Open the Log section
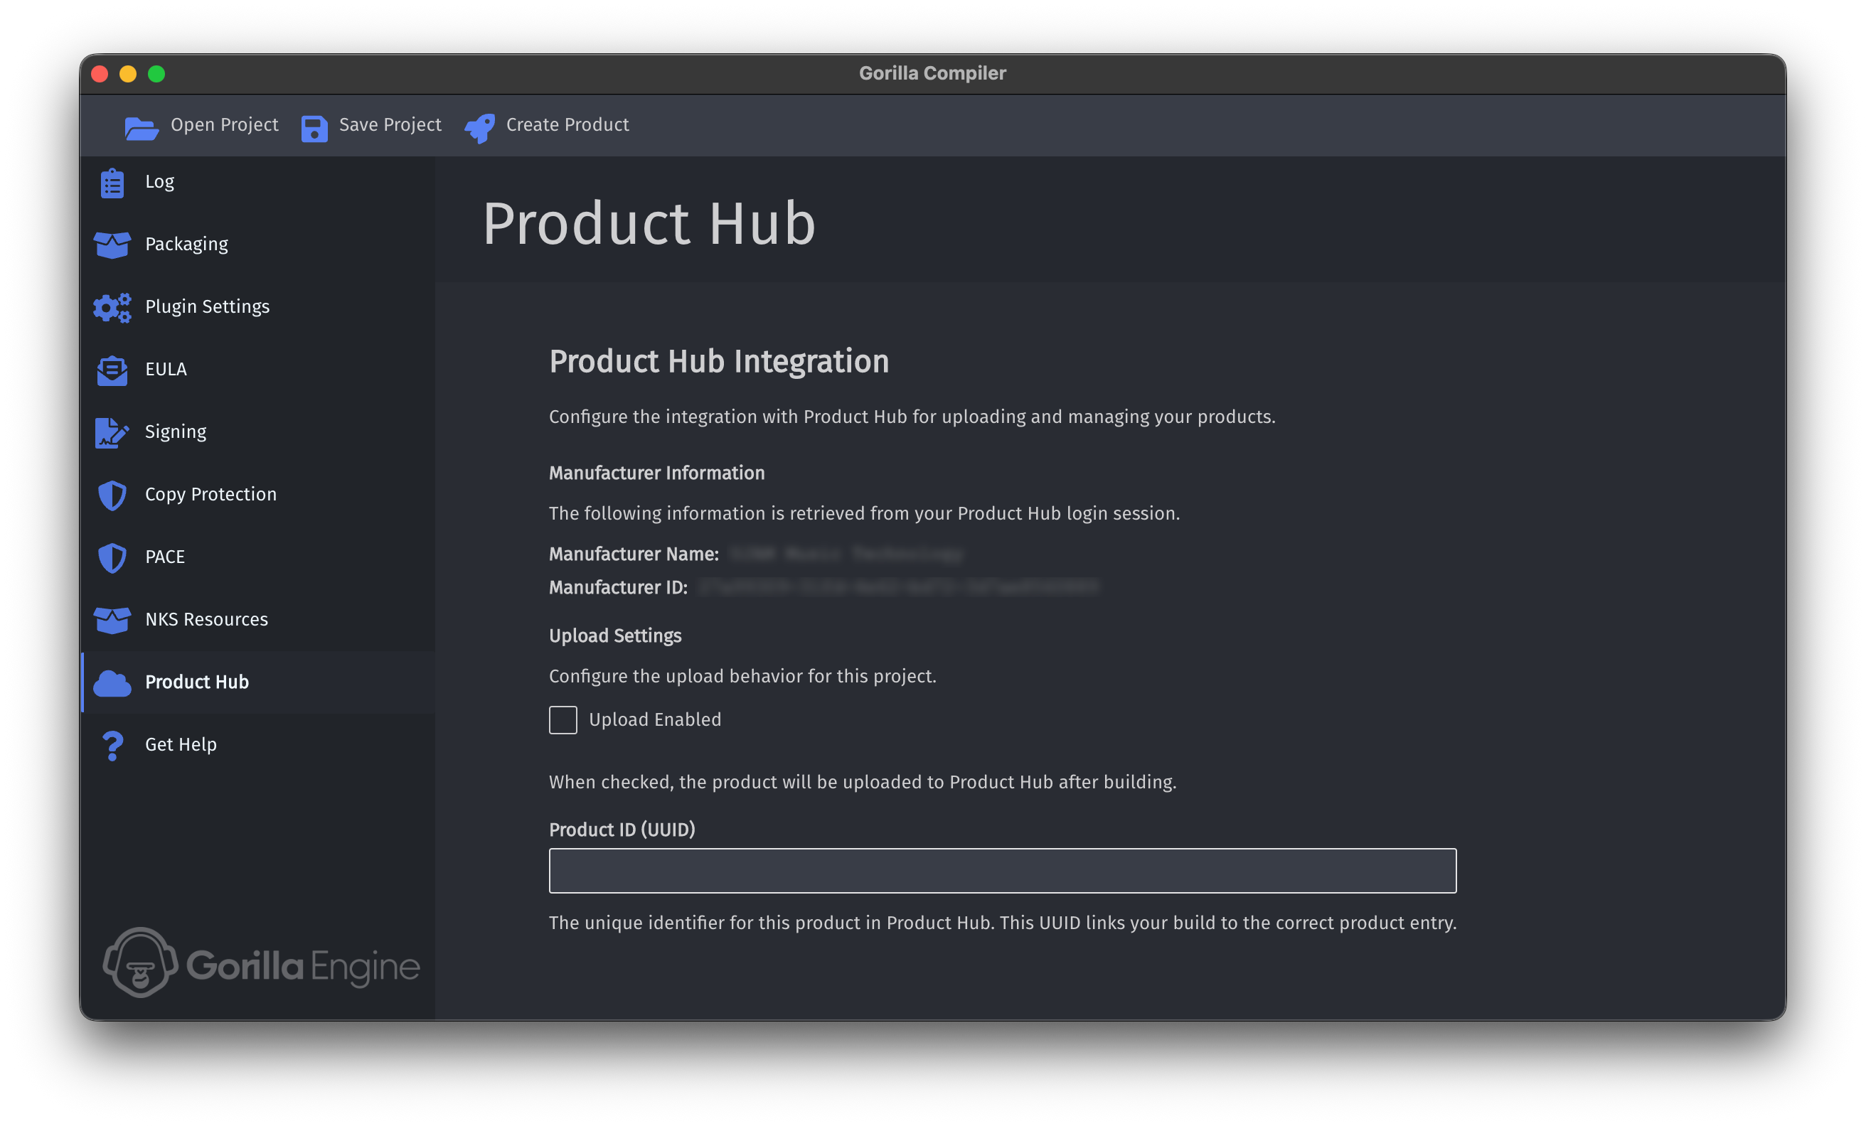Viewport: 1866px width, 1126px height. [258, 182]
